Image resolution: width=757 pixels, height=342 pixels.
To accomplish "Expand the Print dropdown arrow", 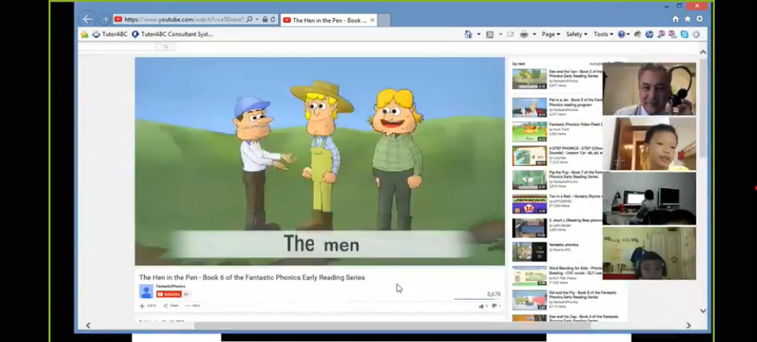I will tap(534, 34).
